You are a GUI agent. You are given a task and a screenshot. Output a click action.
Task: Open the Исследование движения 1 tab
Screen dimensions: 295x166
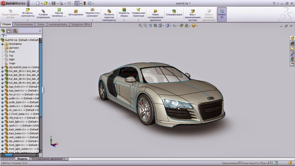click(x=49, y=159)
